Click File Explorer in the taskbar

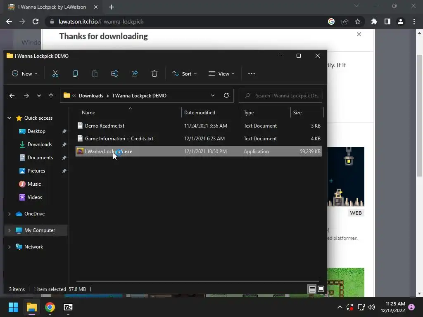coord(31,307)
